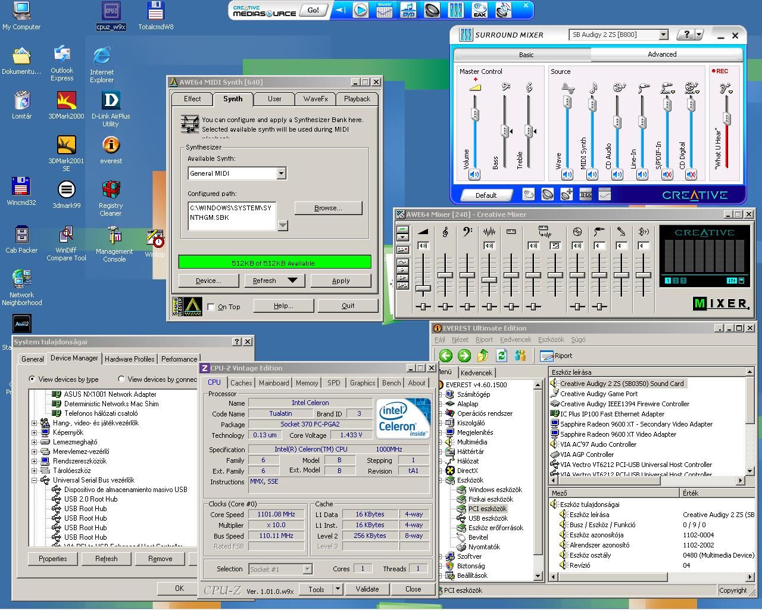The image size is (762, 610).
Task: Open the Available Synth dropdown
Action: pyautogui.click(x=281, y=173)
